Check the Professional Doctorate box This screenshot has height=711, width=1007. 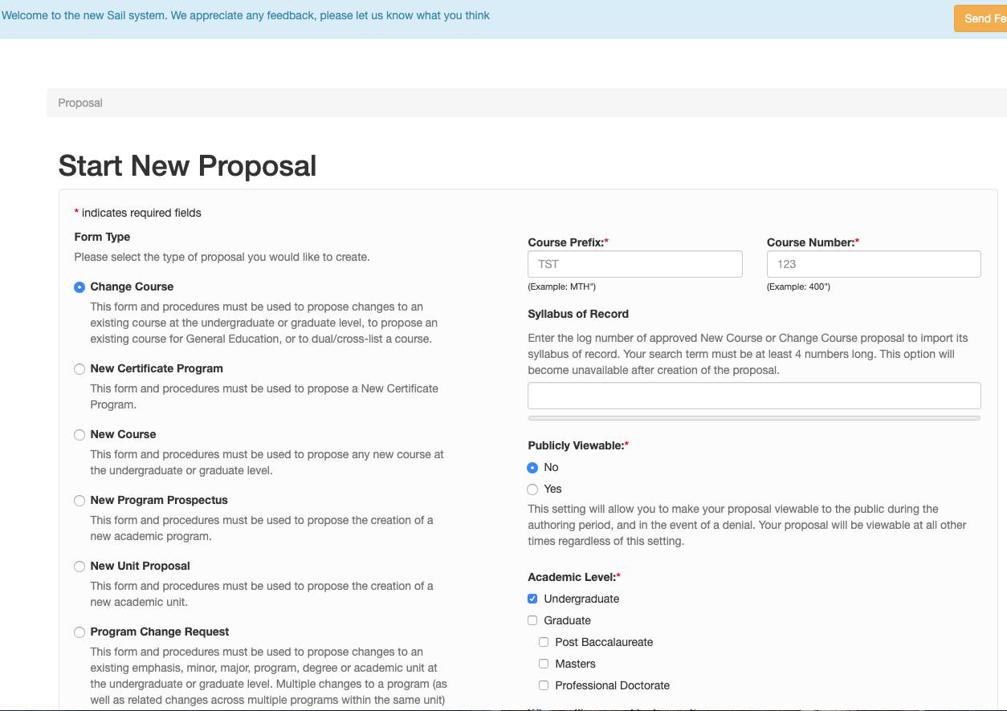pos(544,685)
